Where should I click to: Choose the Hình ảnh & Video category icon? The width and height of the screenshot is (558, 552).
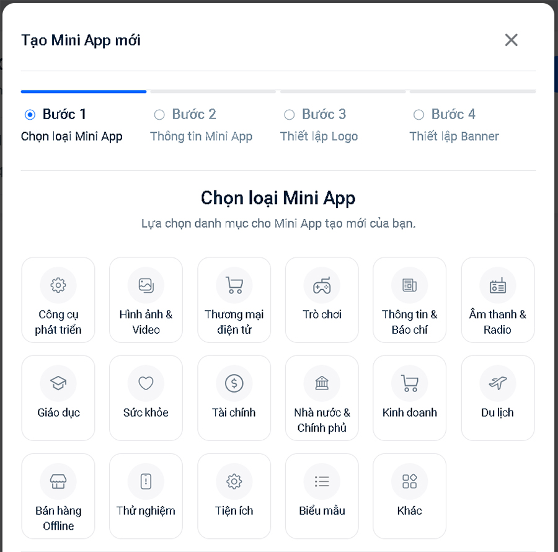coord(146,285)
